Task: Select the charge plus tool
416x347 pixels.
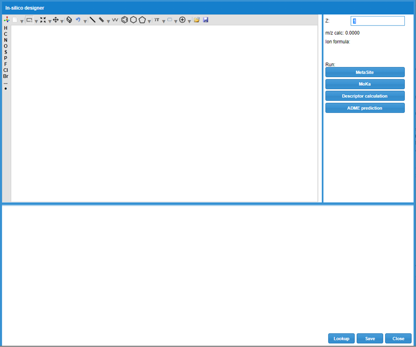Action: pos(182,20)
